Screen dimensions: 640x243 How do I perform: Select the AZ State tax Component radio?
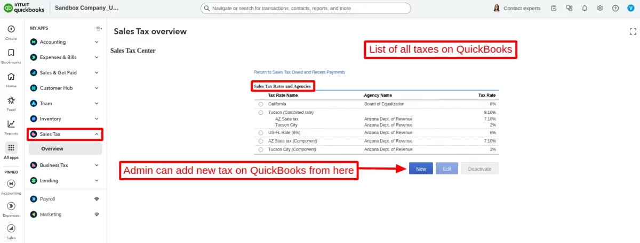pos(261,141)
